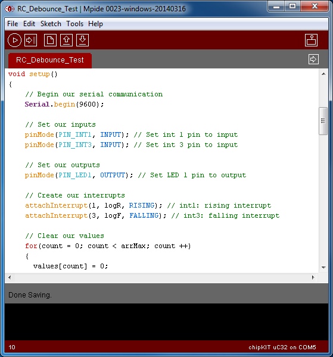Click the horizontal scrollbar right arrow
Image resolution: width=333 pixels, height=357 pixels.
click(313, 277)
